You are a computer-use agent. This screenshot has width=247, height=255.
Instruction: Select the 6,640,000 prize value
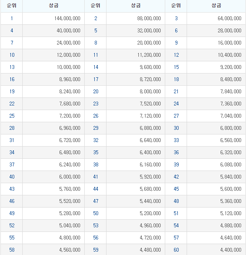coord(150,140)
